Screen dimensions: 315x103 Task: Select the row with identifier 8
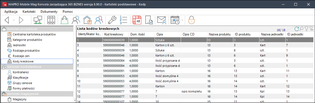[x=195, y=71]
